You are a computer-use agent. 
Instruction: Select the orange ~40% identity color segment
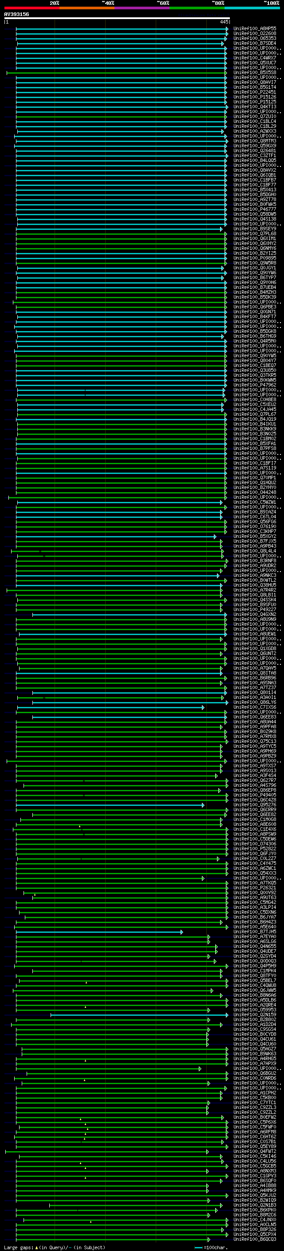click(x=87, y=8)
